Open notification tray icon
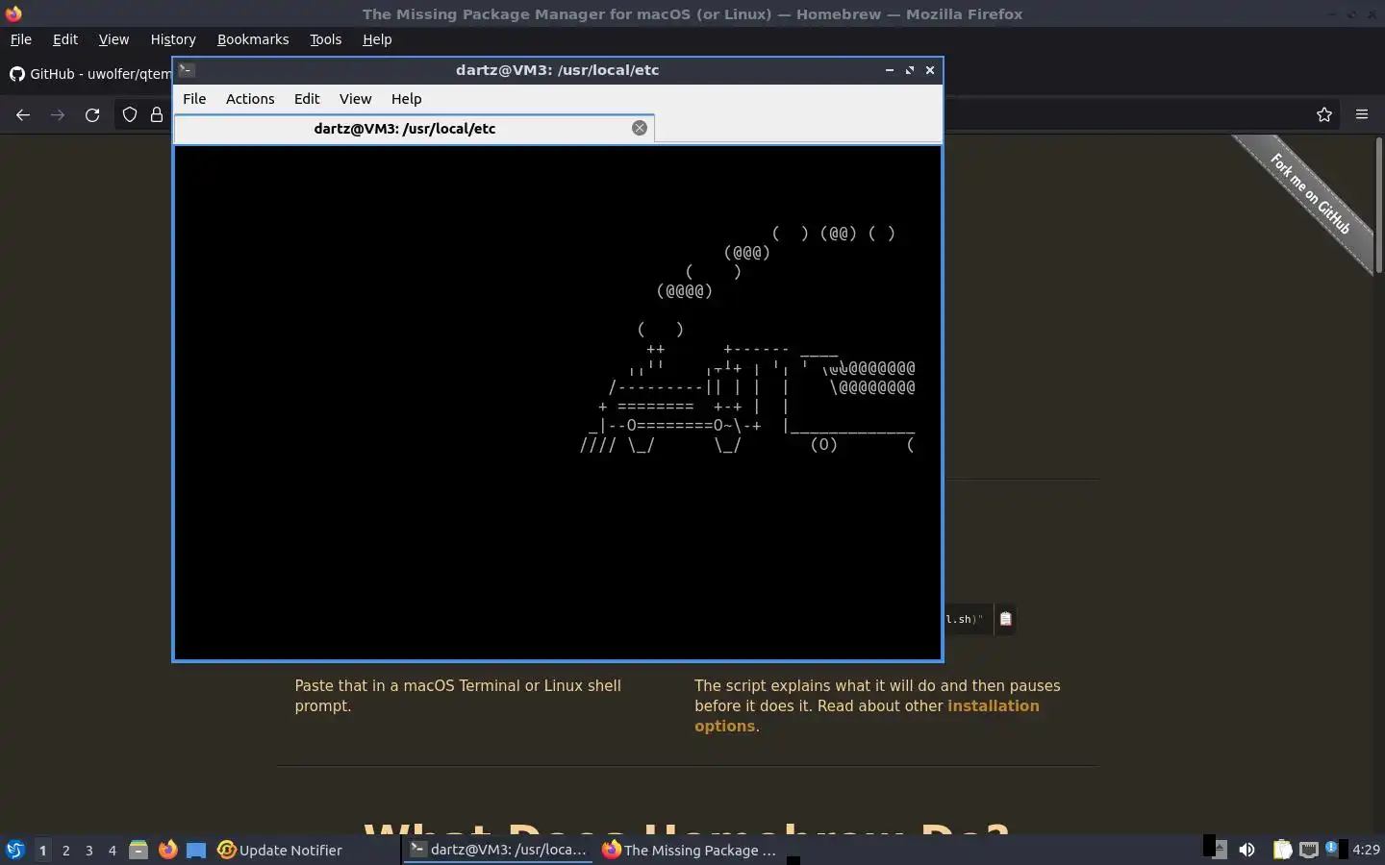The height and width of the screenshot is (865, 1385). click(1332, 848)
